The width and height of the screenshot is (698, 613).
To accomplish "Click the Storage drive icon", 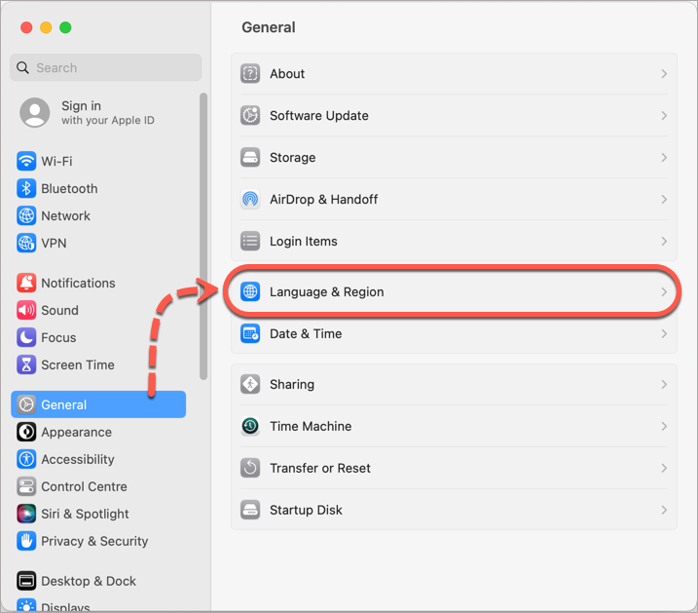I will [x=250, y=157].
